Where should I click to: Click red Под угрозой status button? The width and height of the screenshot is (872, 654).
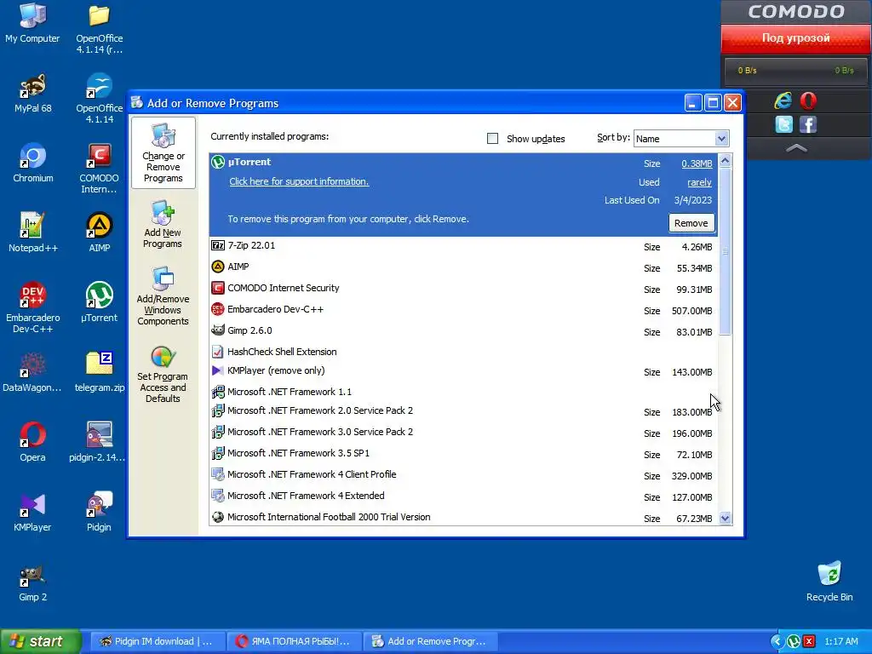click(796, 37)
